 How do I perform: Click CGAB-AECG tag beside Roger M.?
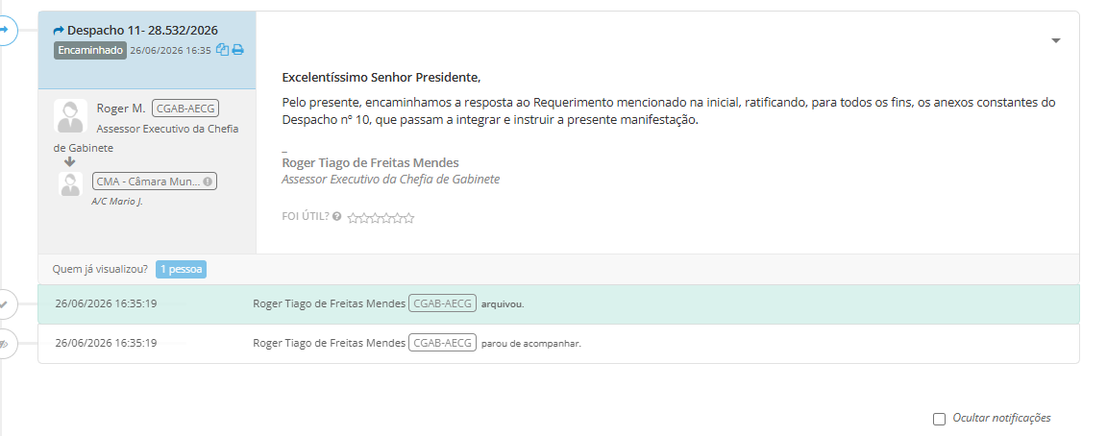click(x=185, y=108)
